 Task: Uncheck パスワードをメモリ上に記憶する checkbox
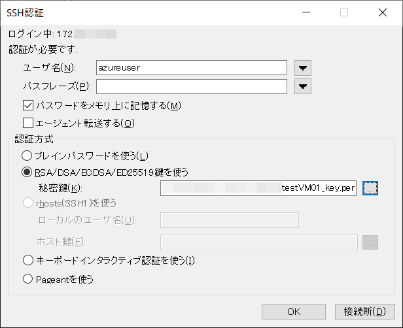click(28, 105)
